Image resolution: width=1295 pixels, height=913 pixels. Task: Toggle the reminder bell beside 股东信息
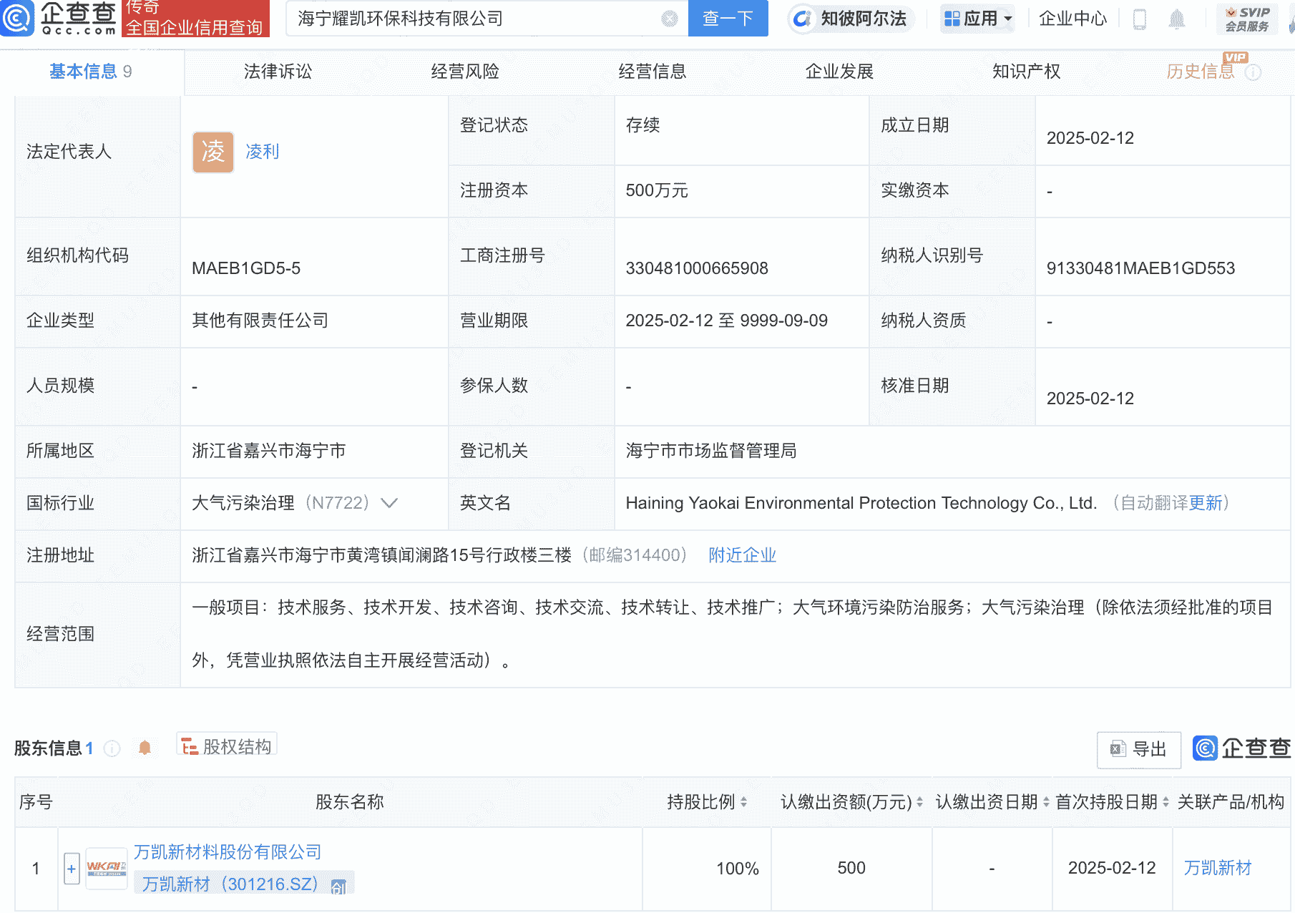pos(145,746)
